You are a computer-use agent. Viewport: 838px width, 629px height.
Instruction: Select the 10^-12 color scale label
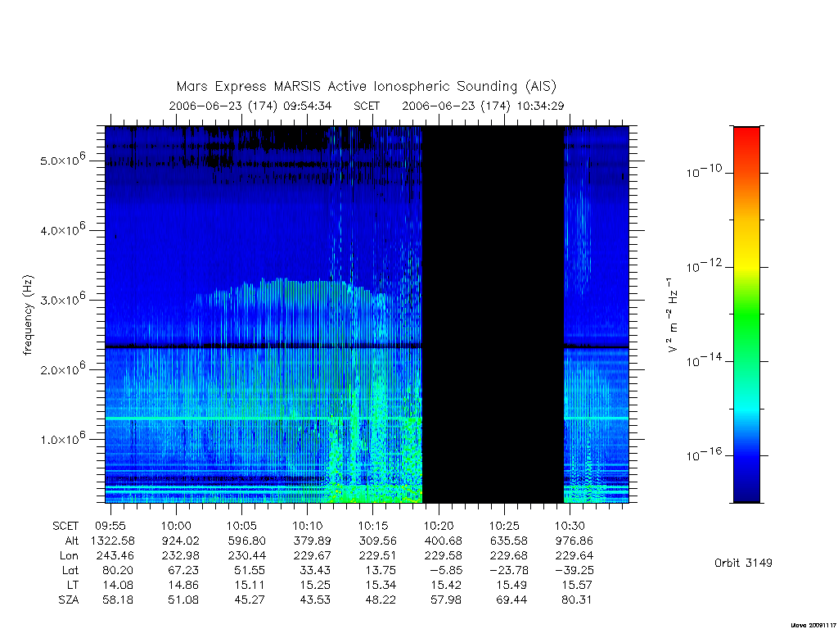coord(703,265)
